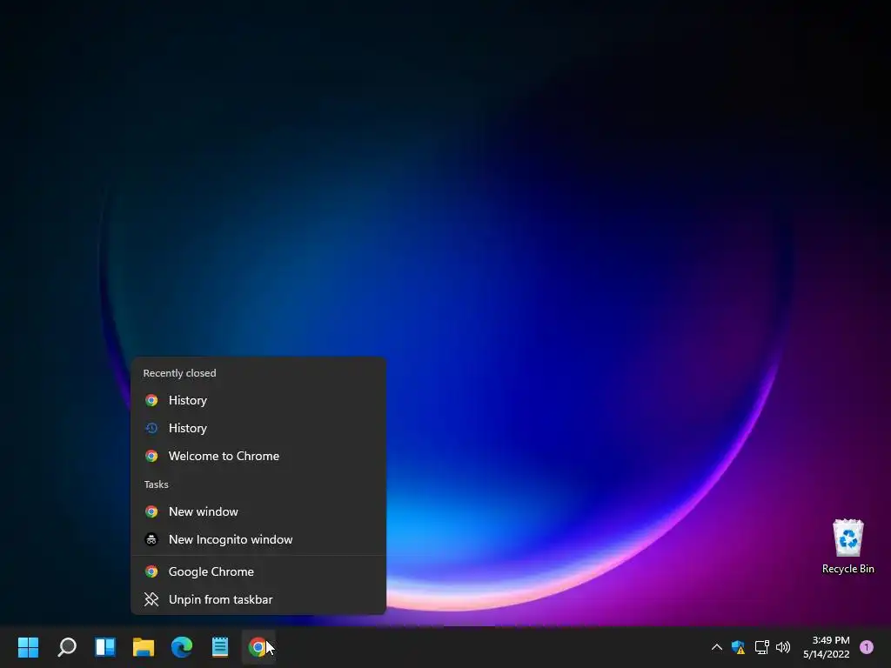
Task: Open clock showing 3:49 PM 5/14/2022
Action: (827, 647)
